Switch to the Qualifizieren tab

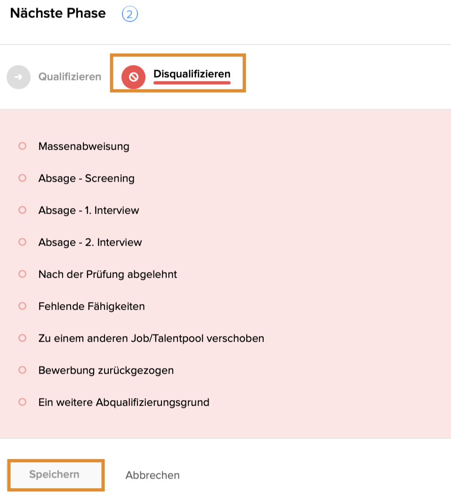pos(70,77)
